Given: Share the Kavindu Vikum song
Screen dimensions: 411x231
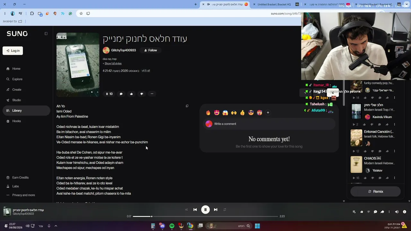Looking at the screenshot, I should click(x=387, y=124).
